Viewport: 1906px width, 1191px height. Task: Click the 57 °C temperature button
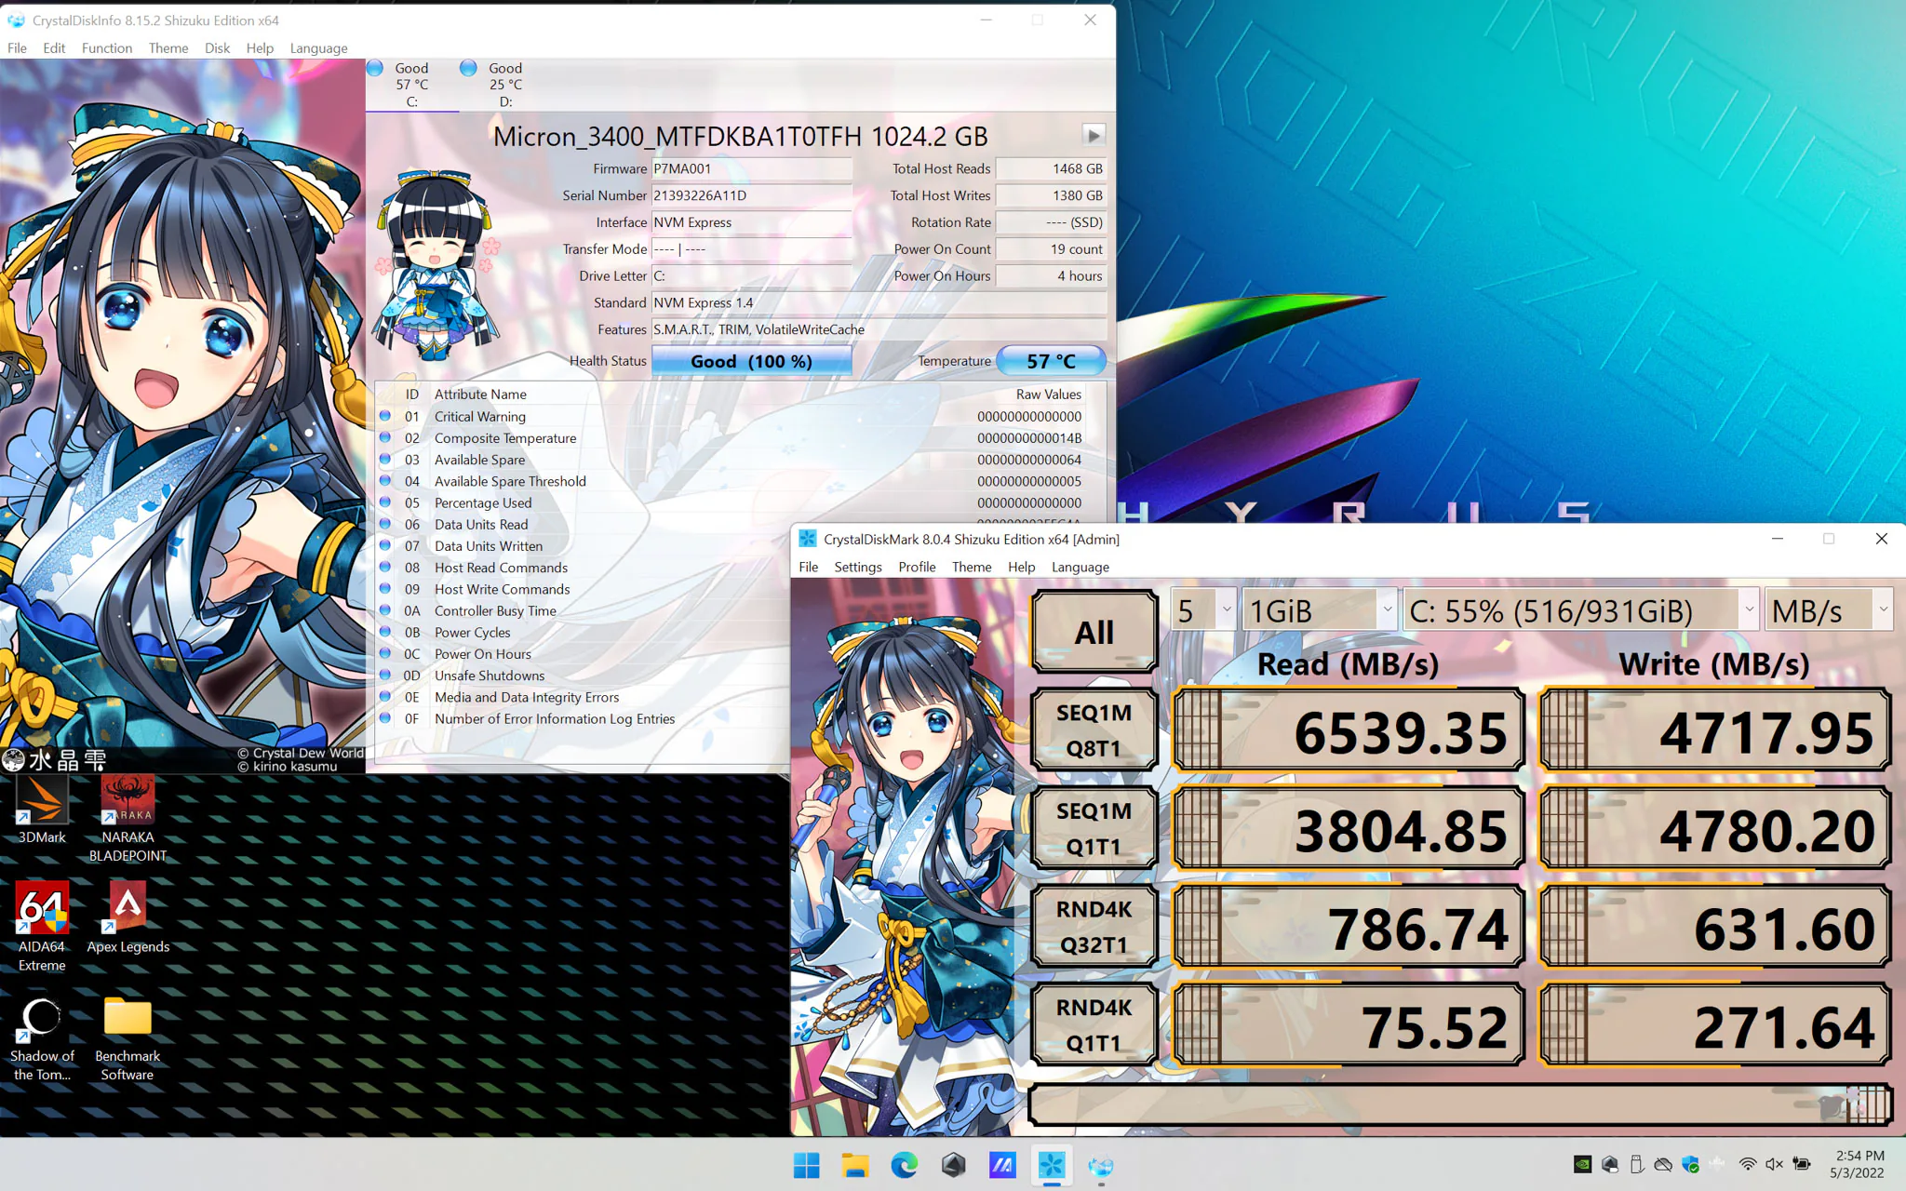point(1051,361)
